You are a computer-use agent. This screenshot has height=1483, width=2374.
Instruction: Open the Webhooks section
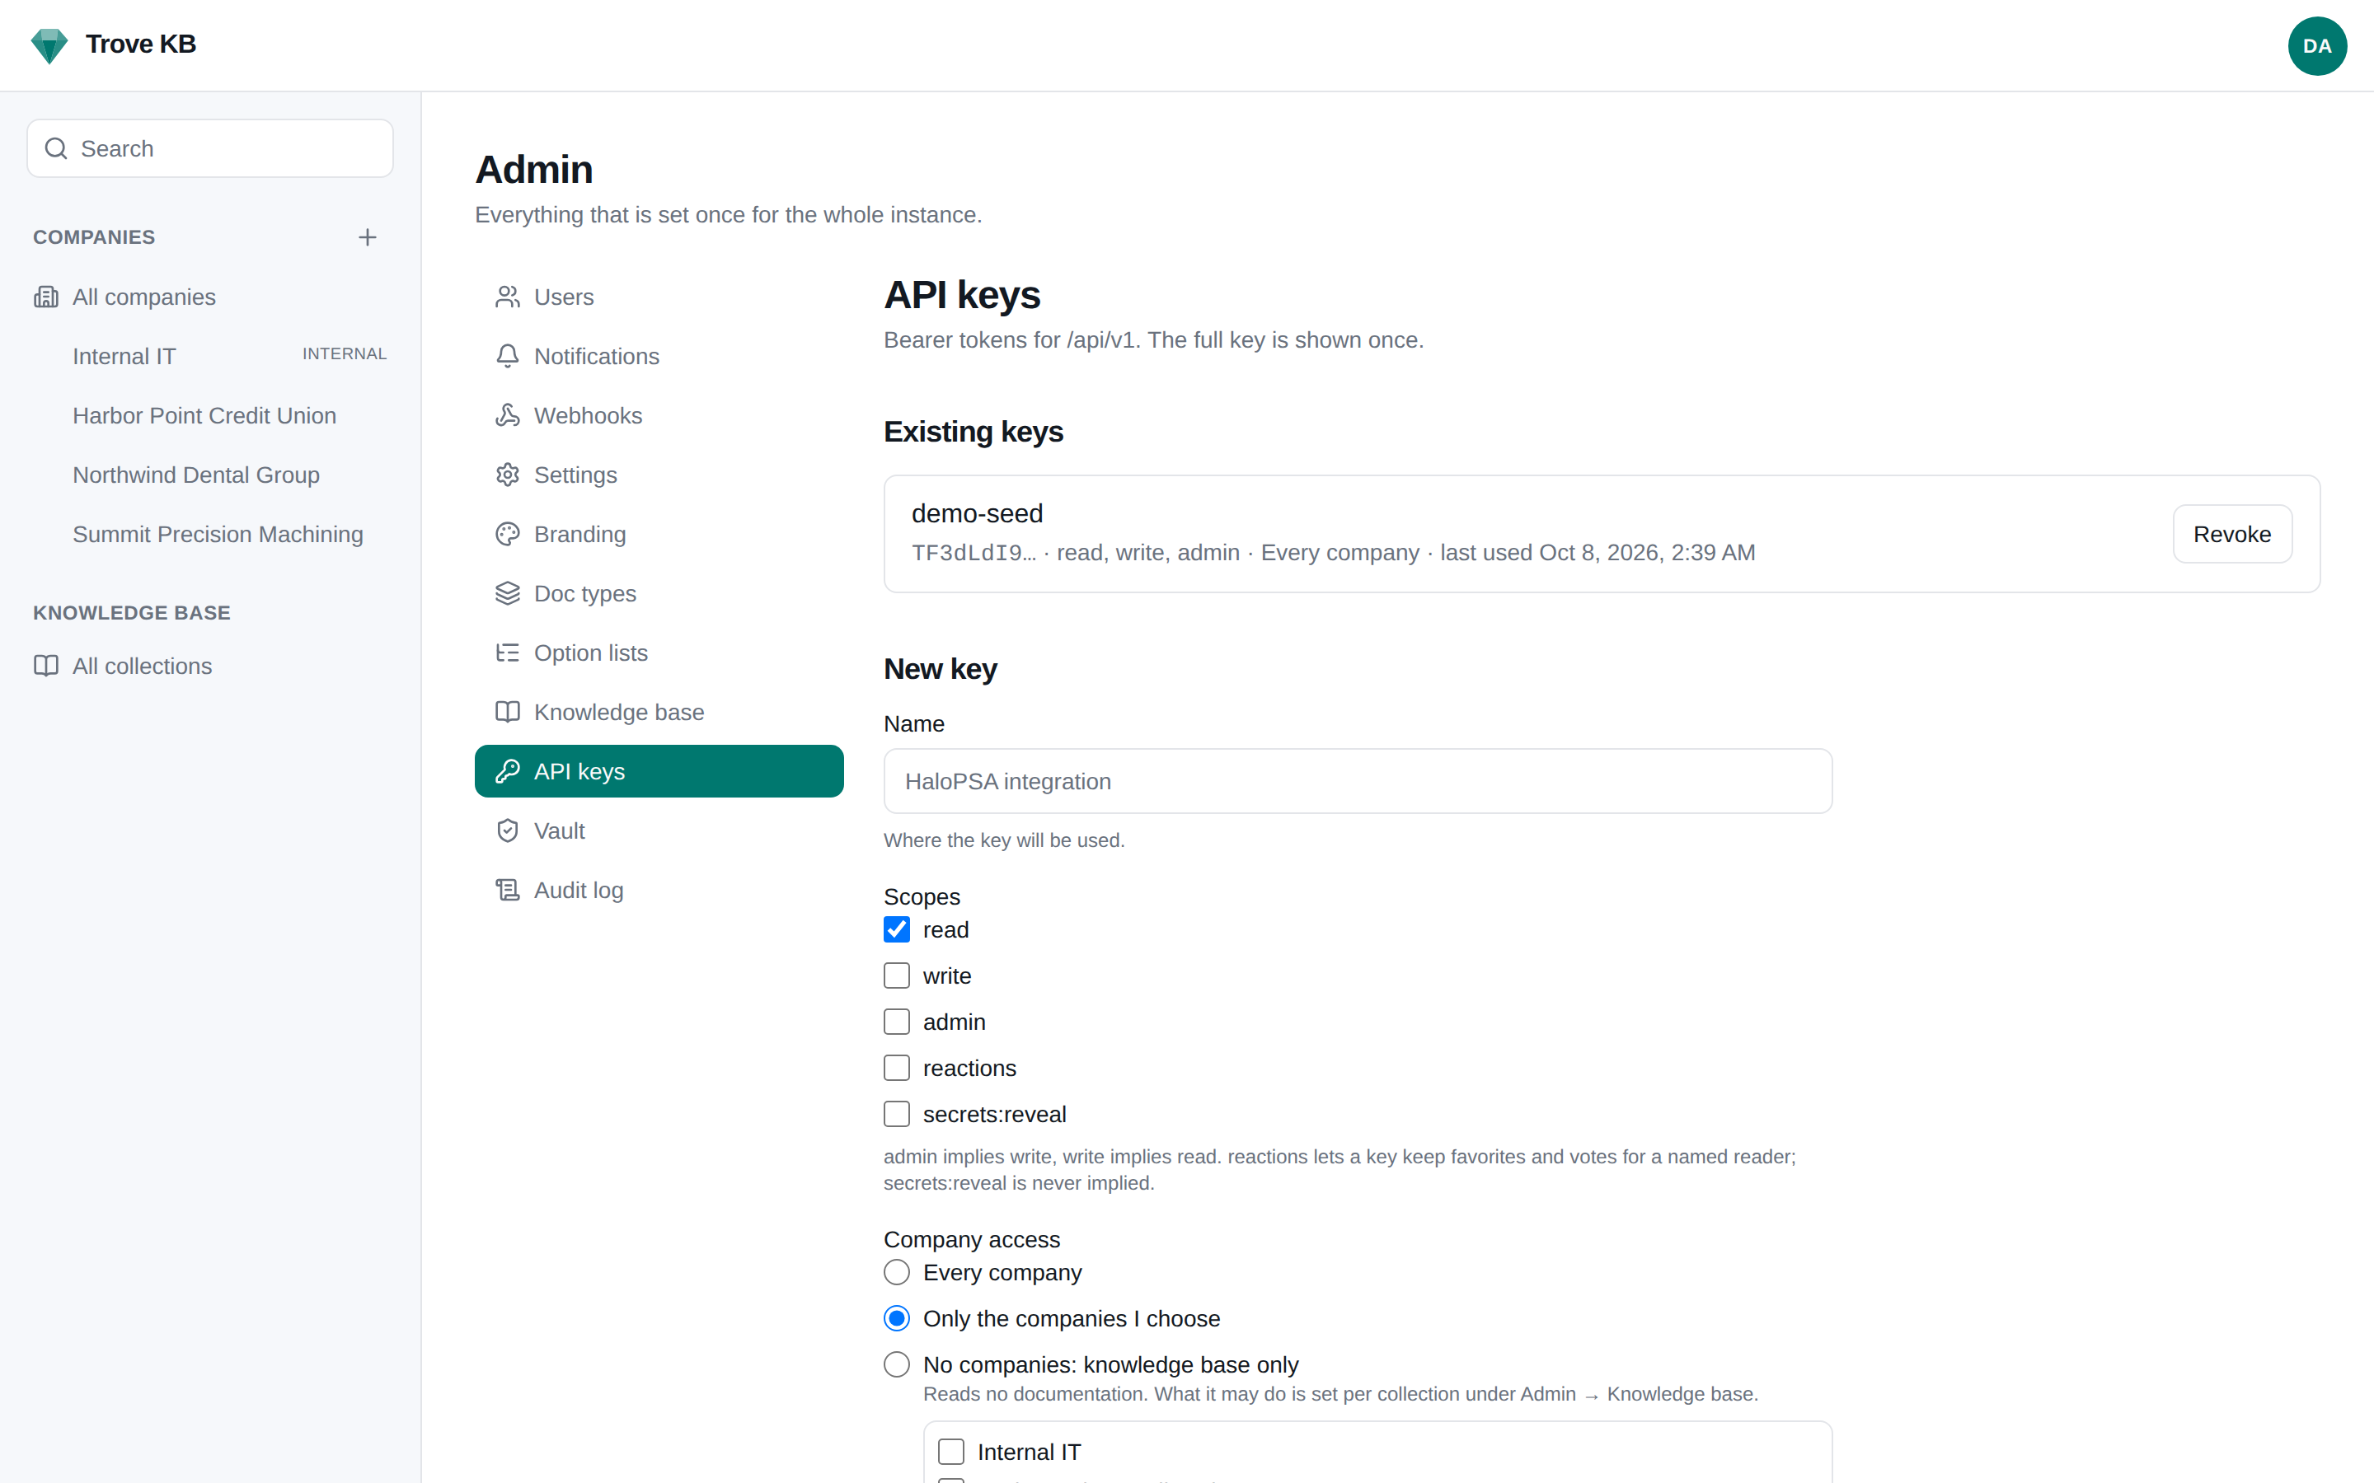click(x=659, y=415)
